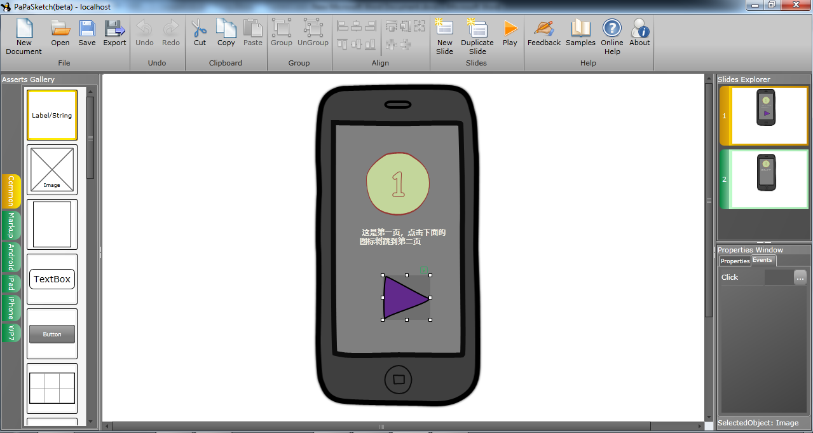Click canvas vertical scrollbar up arrow
The image size is (813, 433).
tap(709, 79)
